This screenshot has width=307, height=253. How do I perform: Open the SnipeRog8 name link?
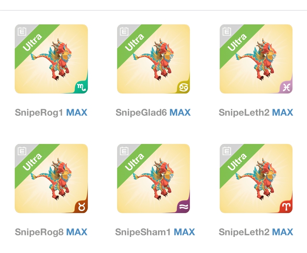(x=39, y=232)
